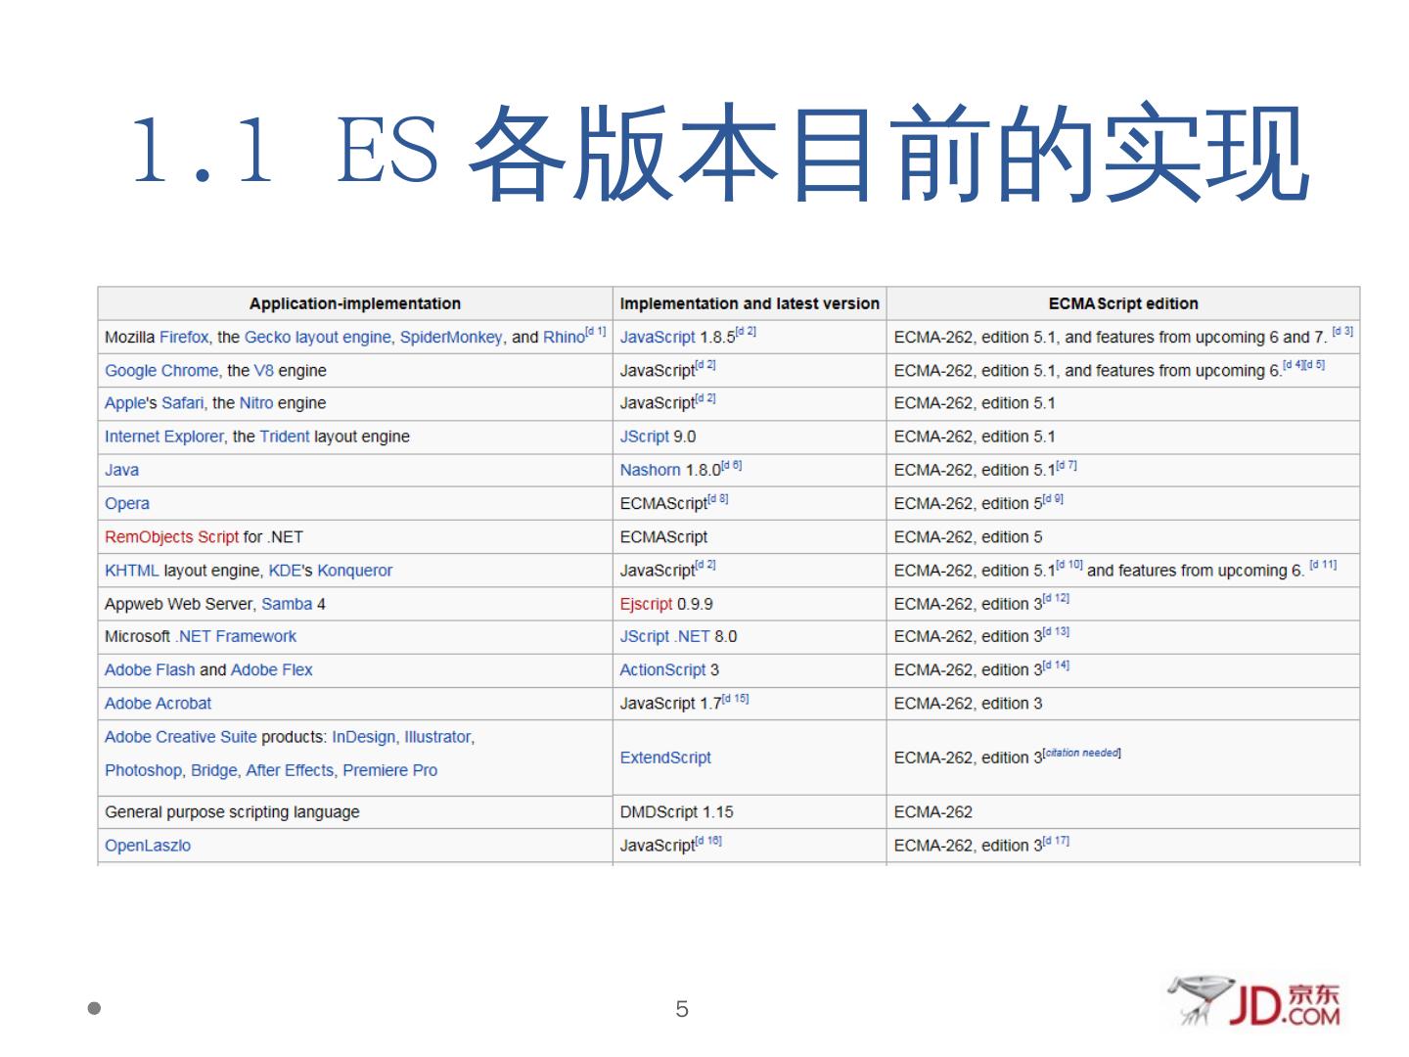Click the Photoshop link
Screen dimensions: 1409x1057
[143, 770]
